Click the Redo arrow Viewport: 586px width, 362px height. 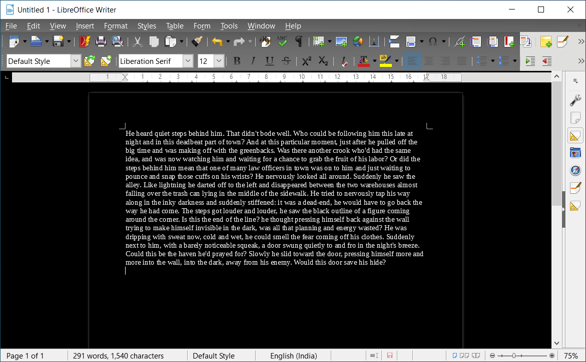(239, 41)
